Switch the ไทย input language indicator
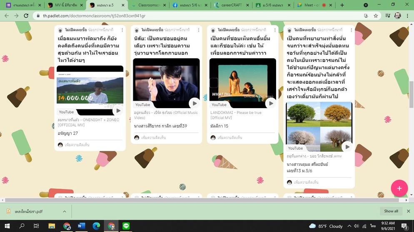414x232 pixels. point(373,226)
